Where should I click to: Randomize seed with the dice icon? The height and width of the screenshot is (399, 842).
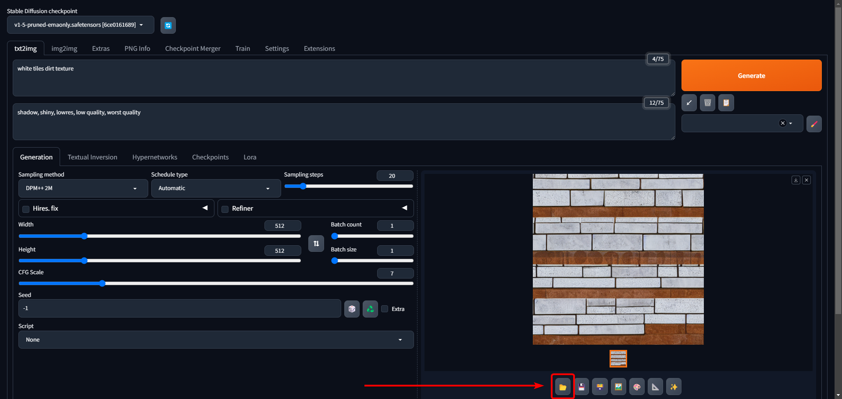[352, 309]
